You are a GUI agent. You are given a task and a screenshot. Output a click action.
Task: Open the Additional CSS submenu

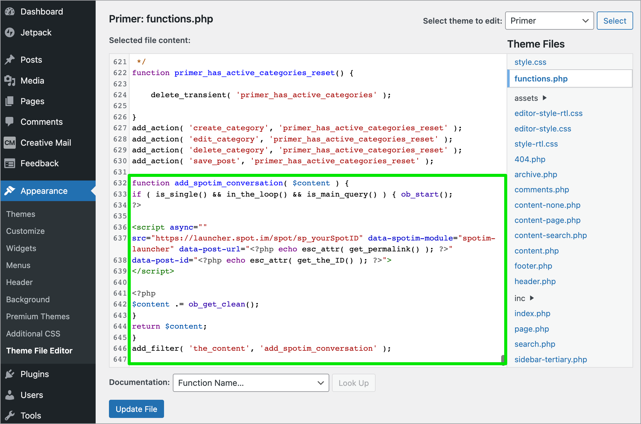33,334
